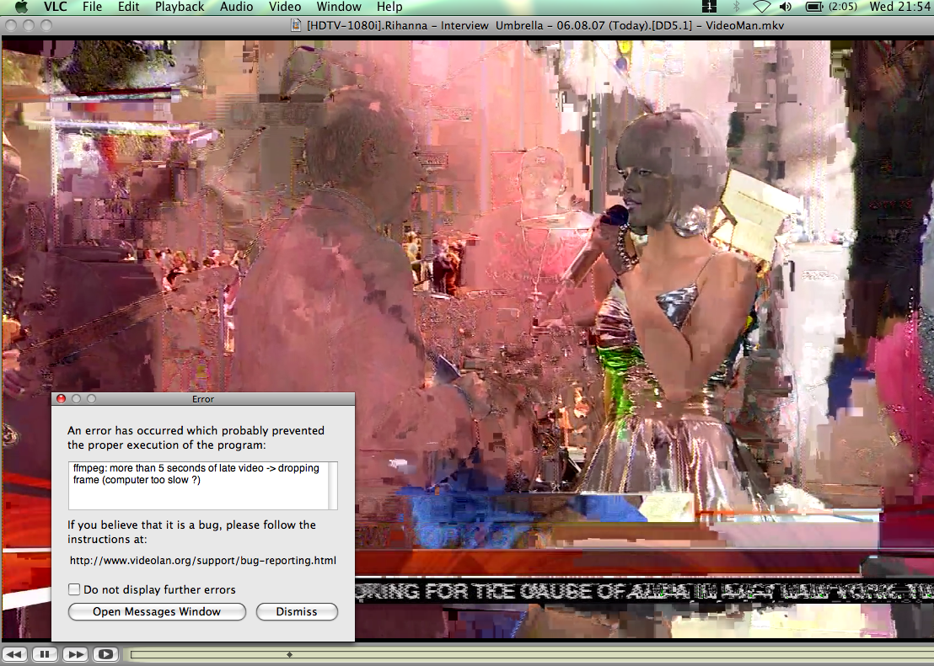
Task: Click the document proxy icon in the title bar
Action: pyautogui.click(x=296, y=25)
